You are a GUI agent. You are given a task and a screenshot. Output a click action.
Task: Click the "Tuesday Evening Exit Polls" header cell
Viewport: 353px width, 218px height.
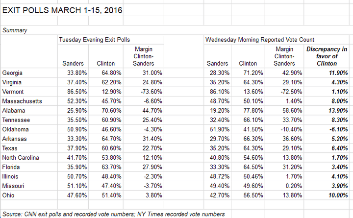click(x=92, y=39)
